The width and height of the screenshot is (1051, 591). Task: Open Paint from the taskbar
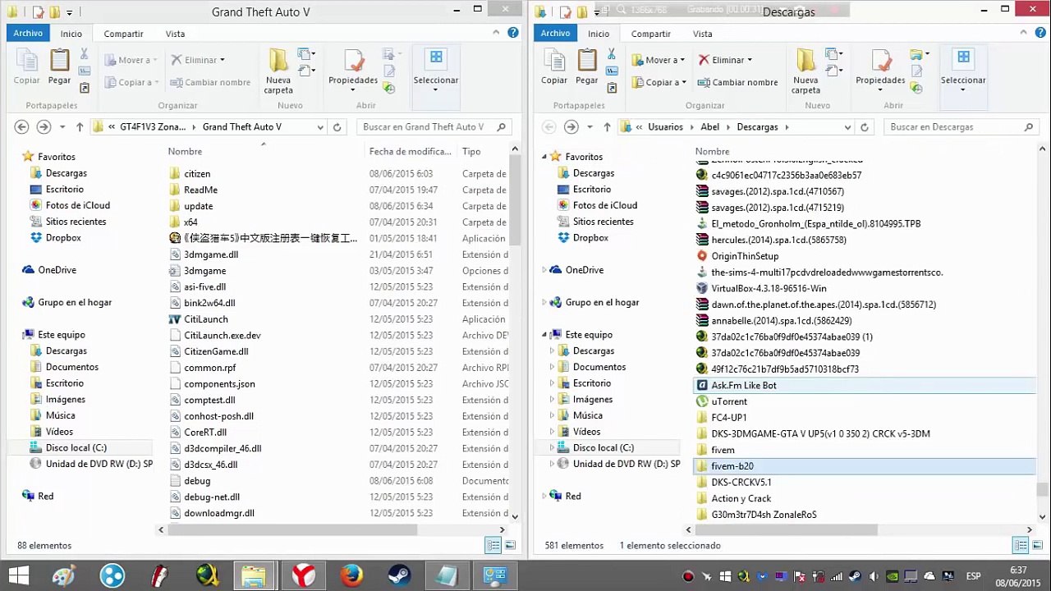click(64, 575)
